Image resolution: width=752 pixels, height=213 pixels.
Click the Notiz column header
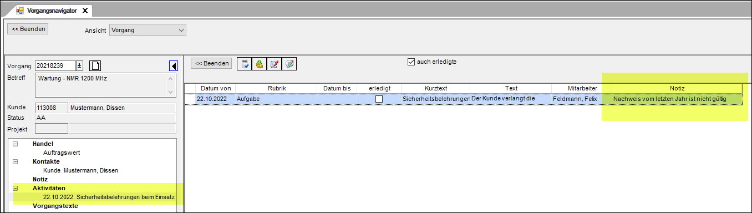[x=677, y=88]
